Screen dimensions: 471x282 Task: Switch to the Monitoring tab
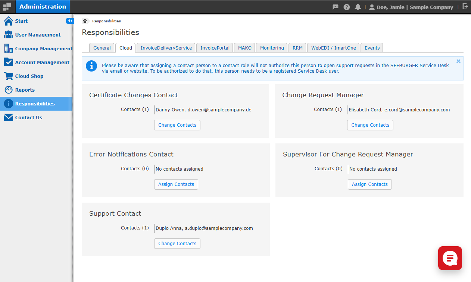coord(272,48)
